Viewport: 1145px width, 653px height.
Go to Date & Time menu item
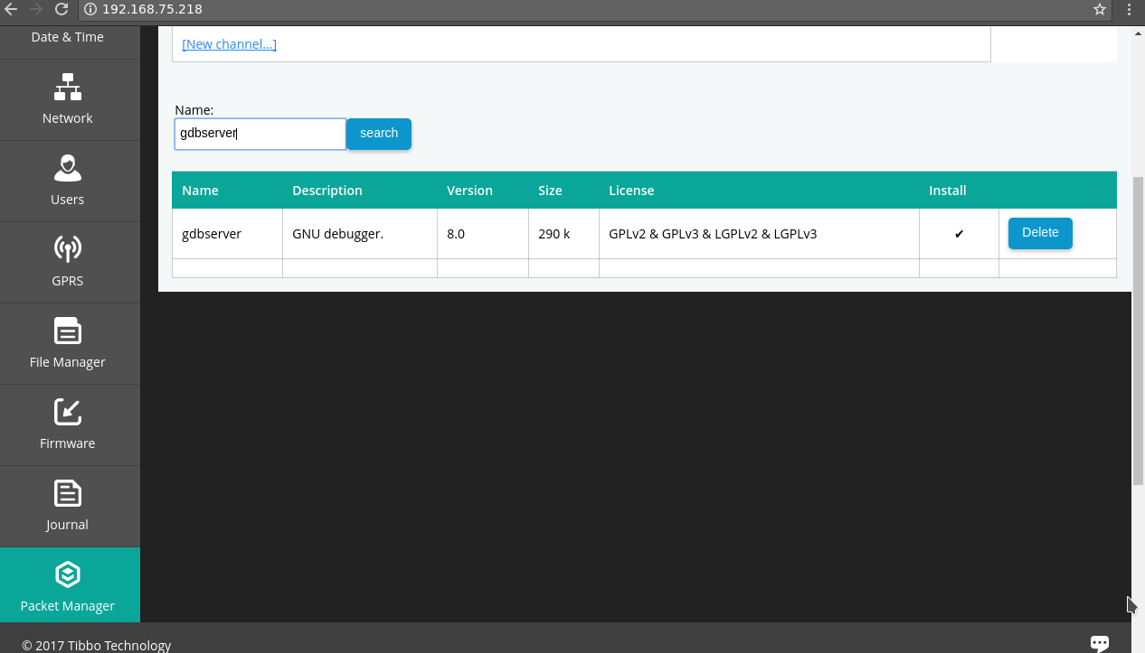[x=68, y=37]
